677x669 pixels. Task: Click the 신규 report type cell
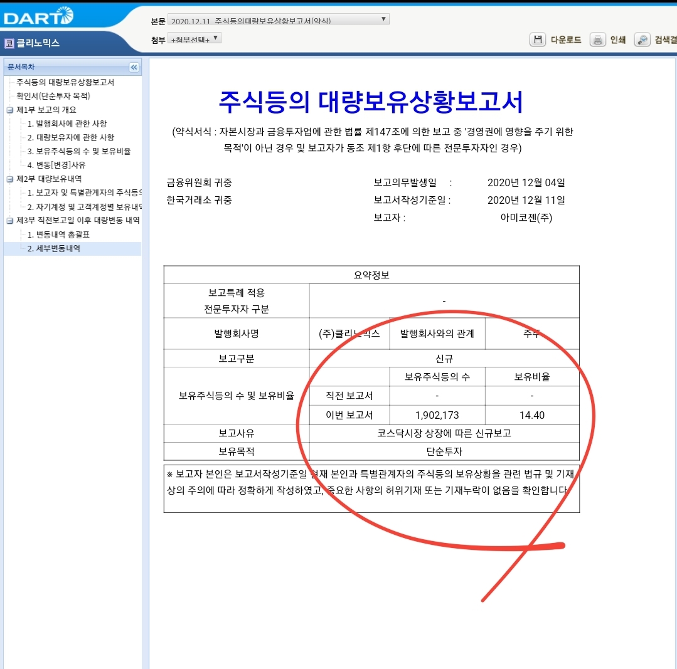(x=444, y=359)
